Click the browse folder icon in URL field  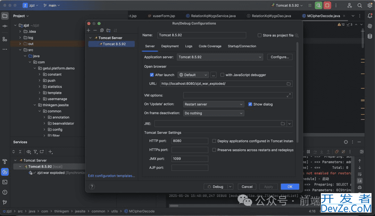pyautogui.click(x=289, y=84)
